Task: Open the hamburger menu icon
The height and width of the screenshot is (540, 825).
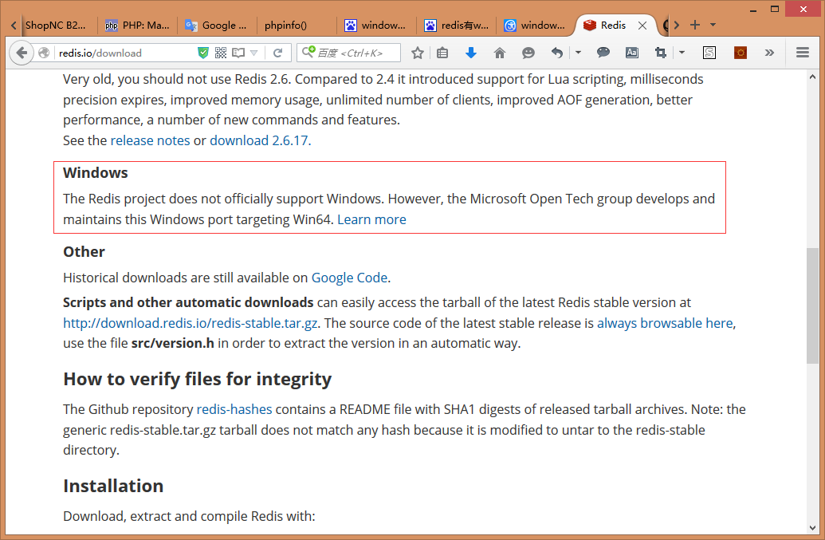Action: coord(803,53)
